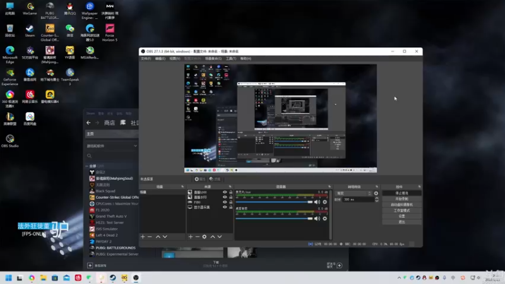Toggle visibility eye of the display capture source
Screen dimensions: 505x284
point(225,207)
